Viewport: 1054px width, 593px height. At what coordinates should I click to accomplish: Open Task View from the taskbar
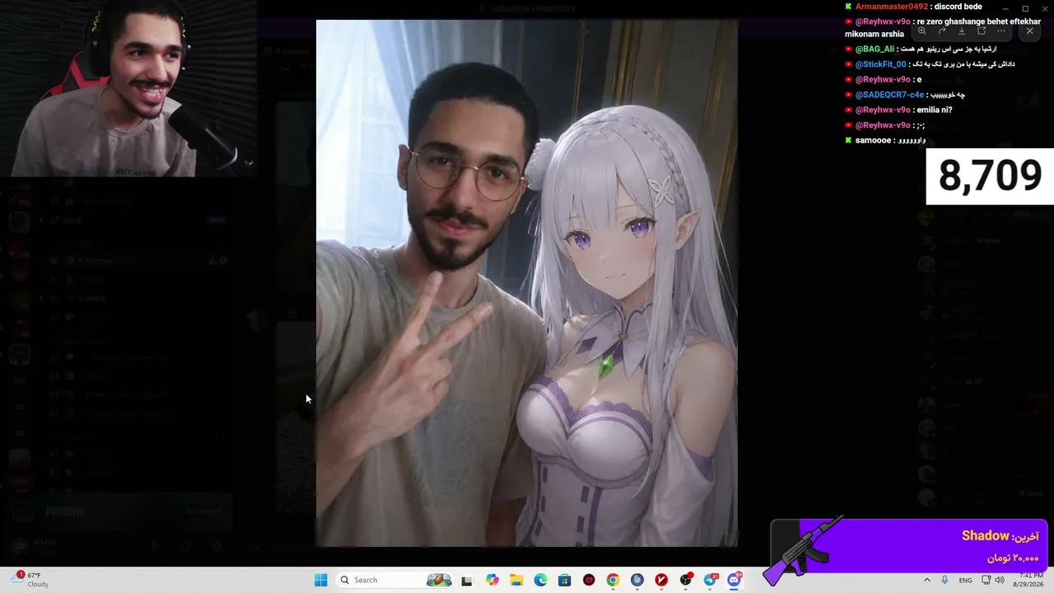[x=467, y=580]
